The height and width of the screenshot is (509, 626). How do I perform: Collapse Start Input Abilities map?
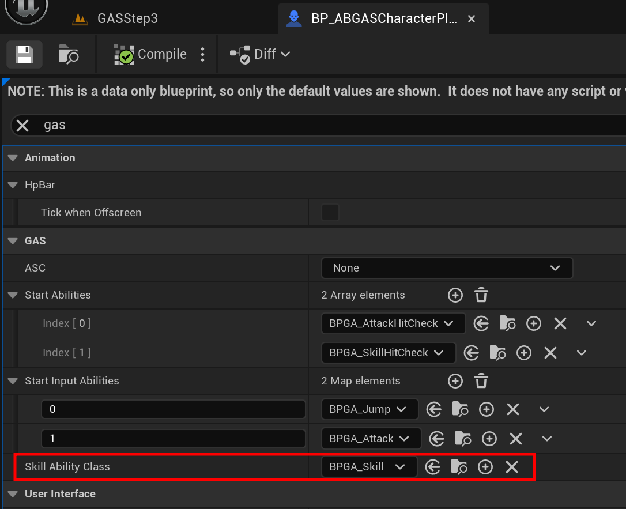(x=13, y=381)
